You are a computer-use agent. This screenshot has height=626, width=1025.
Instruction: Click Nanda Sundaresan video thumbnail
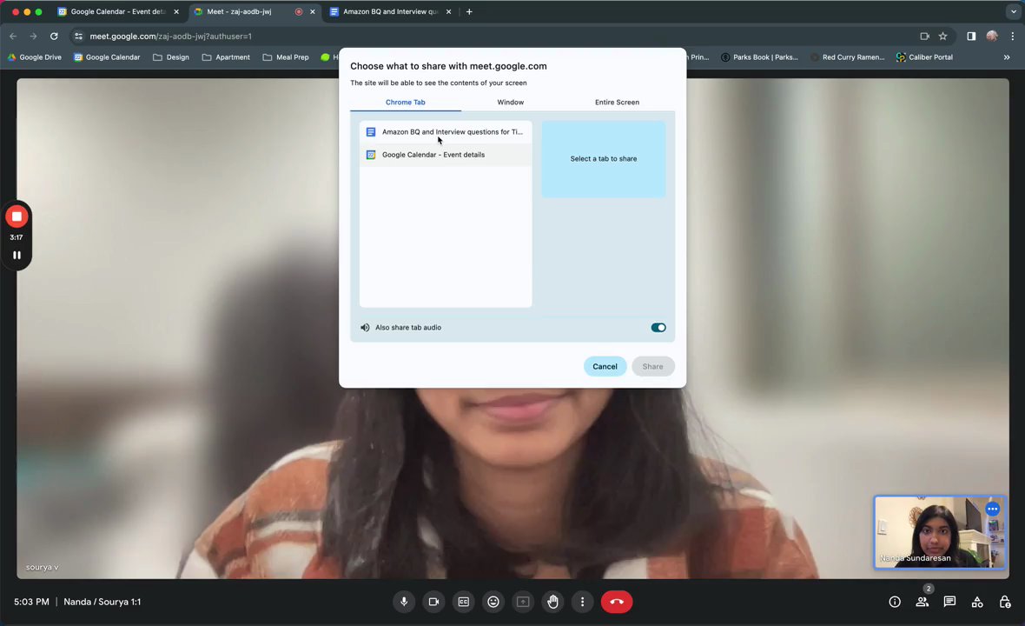(940, 532)
